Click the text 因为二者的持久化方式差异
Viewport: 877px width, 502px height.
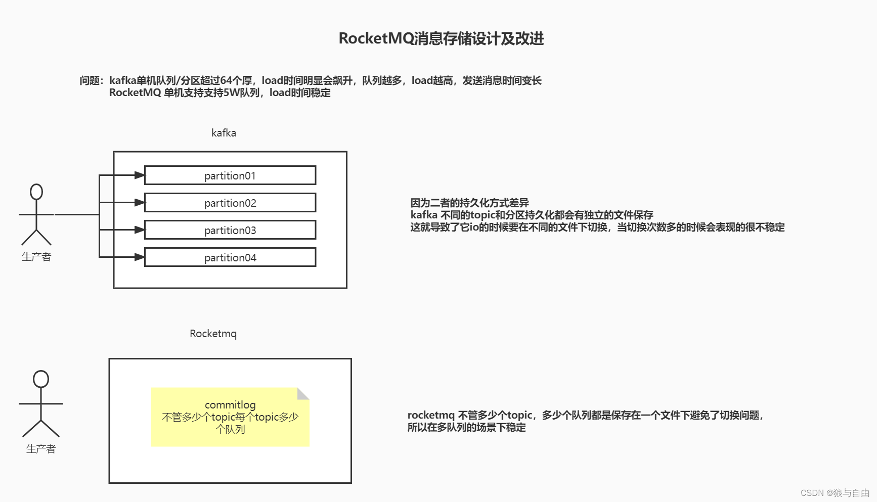[469, 203]
